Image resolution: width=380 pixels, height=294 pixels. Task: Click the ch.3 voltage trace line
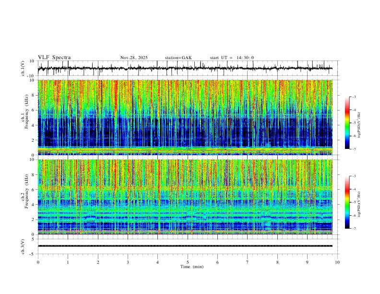(185, 246)
